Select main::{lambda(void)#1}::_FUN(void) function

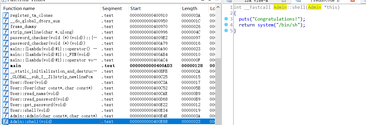[x=50, y=54]
